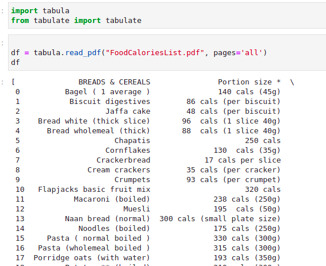
Task: Click the read_pdf method name in code
Action: tap(83, 53)
